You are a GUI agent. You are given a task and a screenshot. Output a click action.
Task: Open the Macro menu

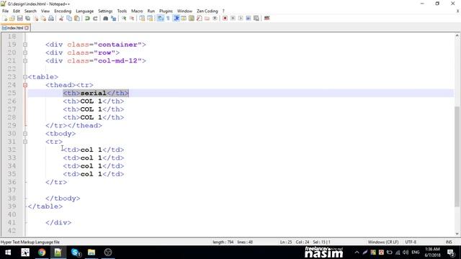137,11
